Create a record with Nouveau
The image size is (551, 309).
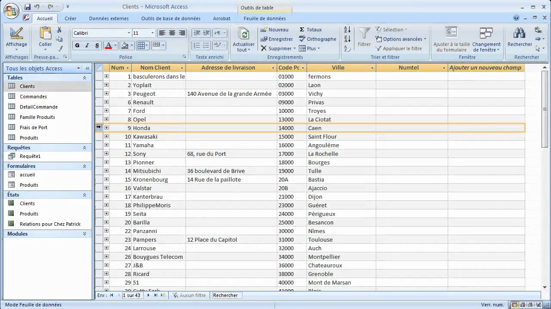(x=274, y=30)
